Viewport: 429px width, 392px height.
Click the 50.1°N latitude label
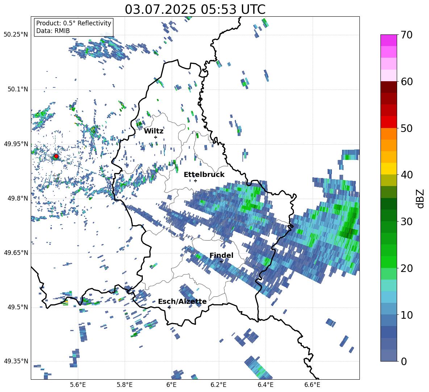tap(17, 89)
